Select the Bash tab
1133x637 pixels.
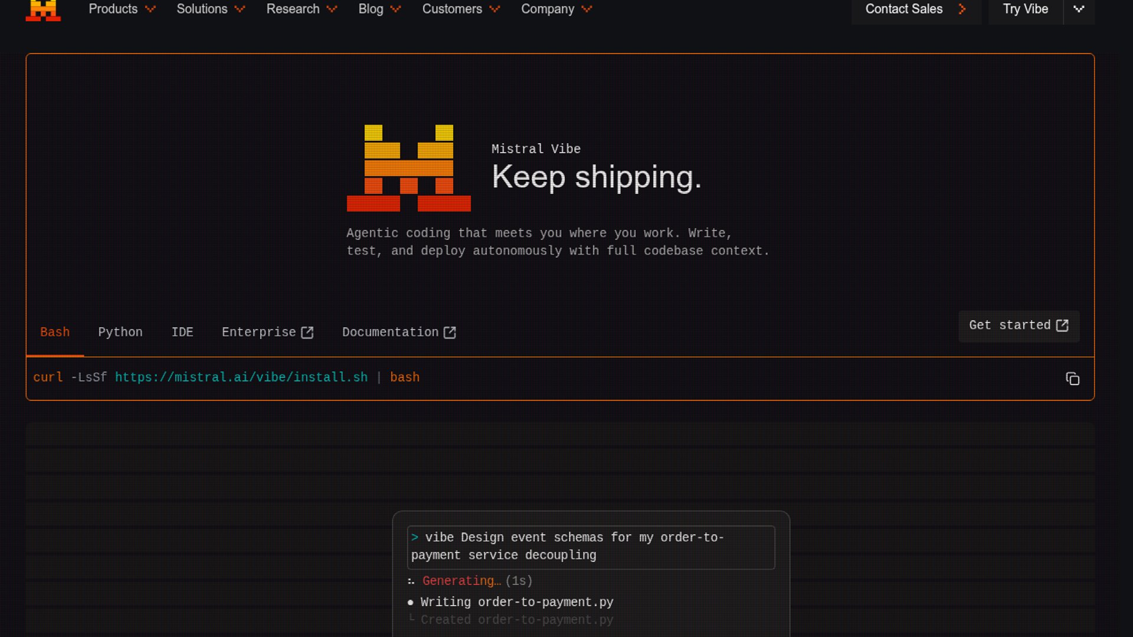point(55,333)
